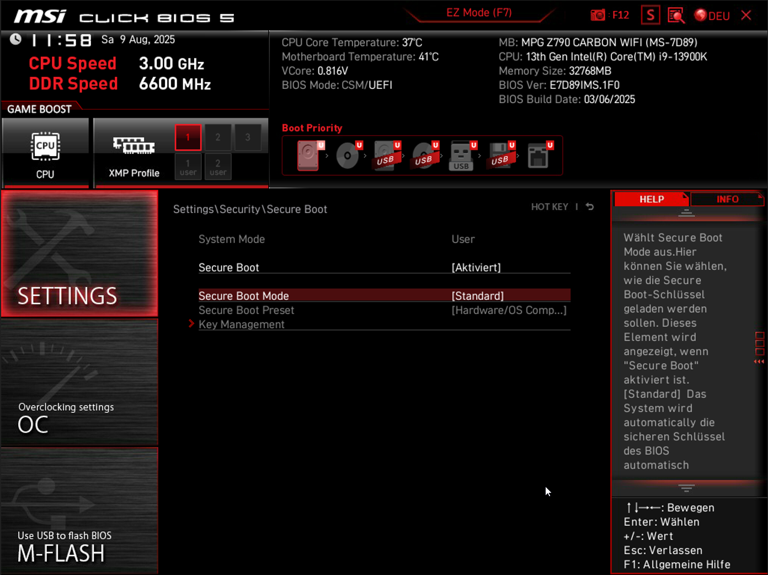Screen dimensions: 768x575
Task: Select XMP Profile 2
Action: coord(218,137)
